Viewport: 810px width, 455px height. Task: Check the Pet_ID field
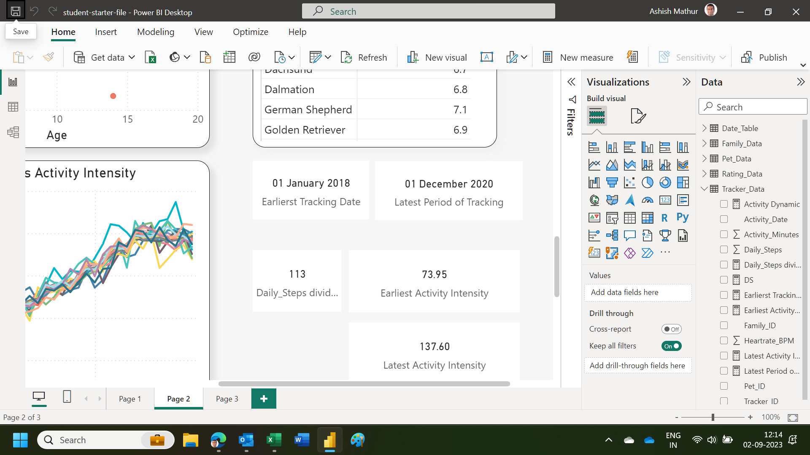[724, 386]
